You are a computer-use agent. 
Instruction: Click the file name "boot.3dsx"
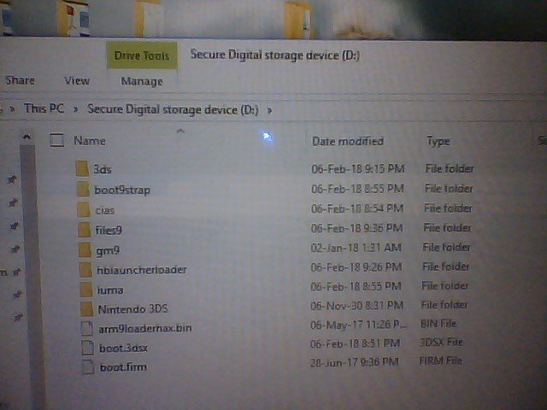123,348
